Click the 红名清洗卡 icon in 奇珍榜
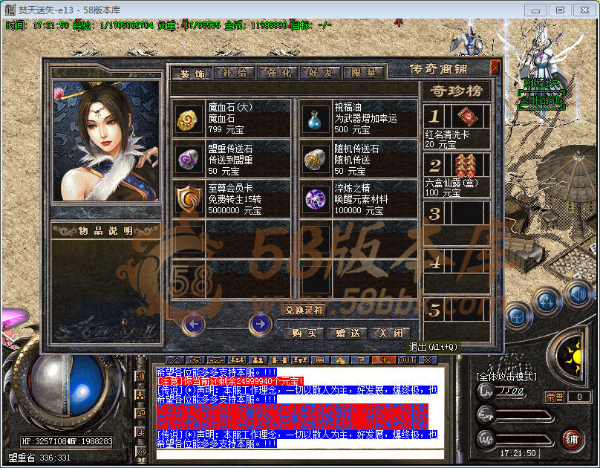 click(x=467, y=116)
